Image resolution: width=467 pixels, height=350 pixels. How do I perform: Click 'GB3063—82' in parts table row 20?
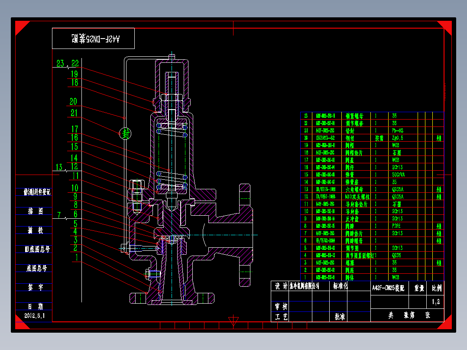click(325, 138)
